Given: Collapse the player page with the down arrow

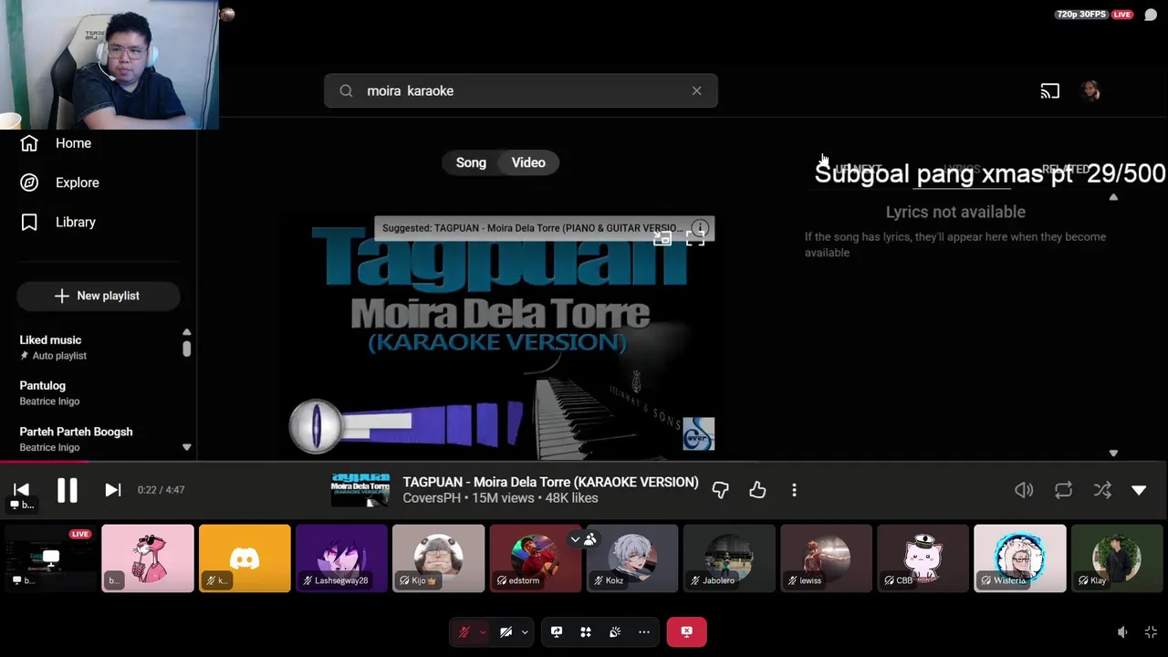Looking at the screenshot, I should pos(1139,490).
